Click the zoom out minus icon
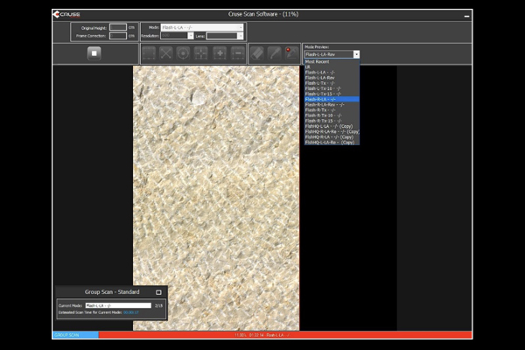Image resolution: width=525 pixels, height=350 pixels. pyautogui.click(x=237, y=53)
